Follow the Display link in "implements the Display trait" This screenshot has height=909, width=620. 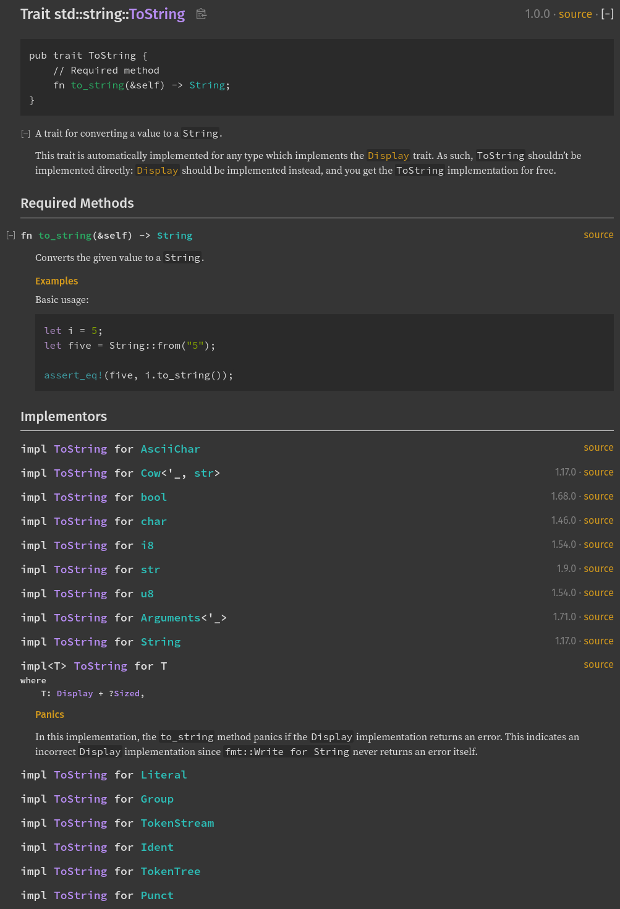[388, 156]
